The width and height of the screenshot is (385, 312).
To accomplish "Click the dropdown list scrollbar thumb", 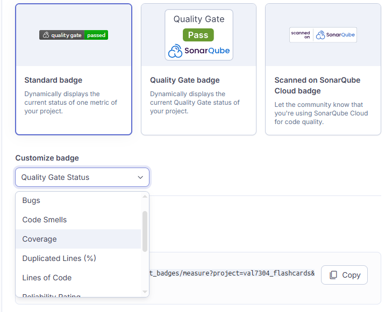I will tap(145, 231).
